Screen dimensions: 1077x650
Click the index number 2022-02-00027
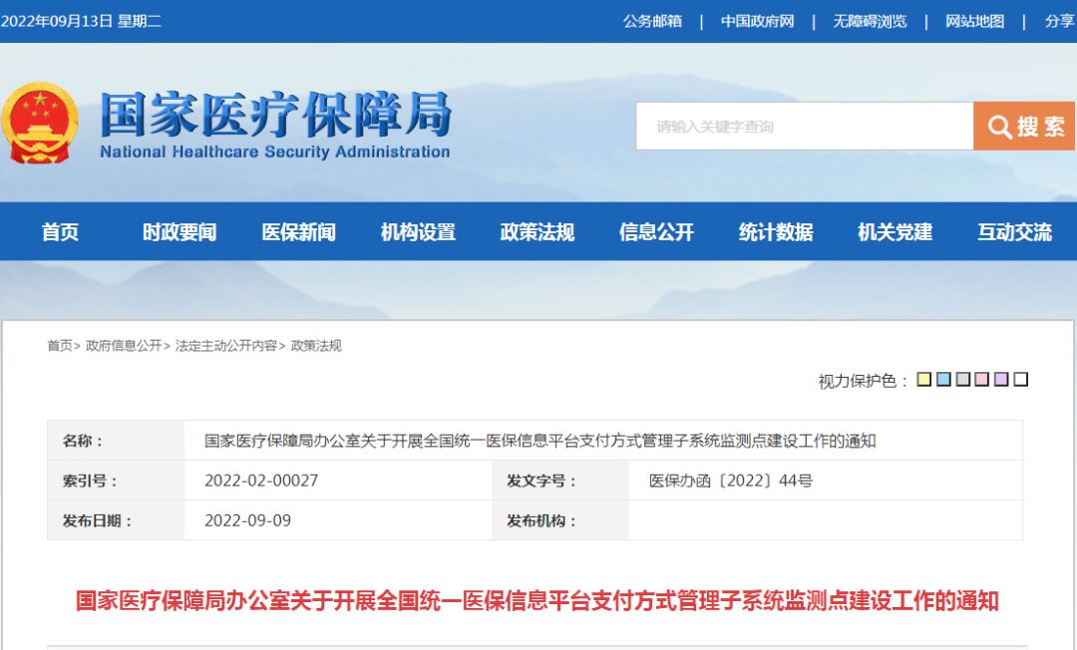[x=261, y=481]
